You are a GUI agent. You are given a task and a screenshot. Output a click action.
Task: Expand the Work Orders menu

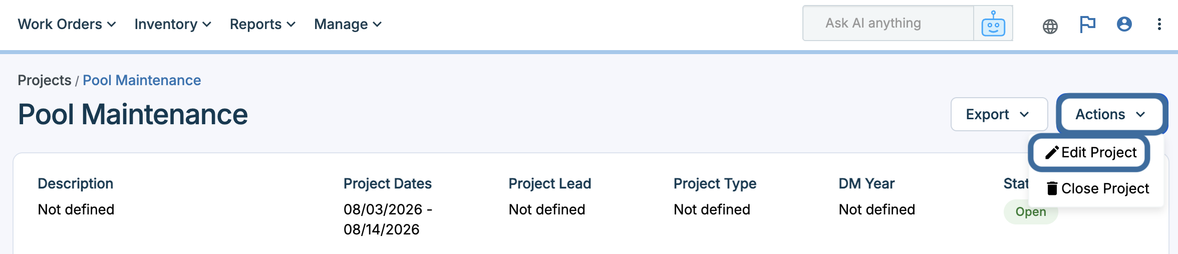coord(67,24)
